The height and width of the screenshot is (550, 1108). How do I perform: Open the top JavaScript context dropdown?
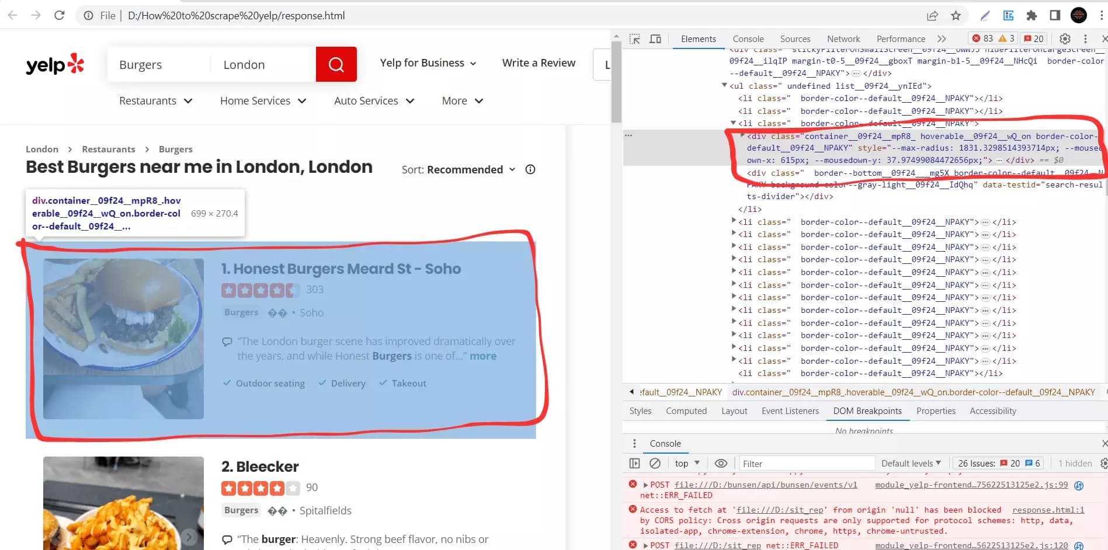[x=687, y=464]
